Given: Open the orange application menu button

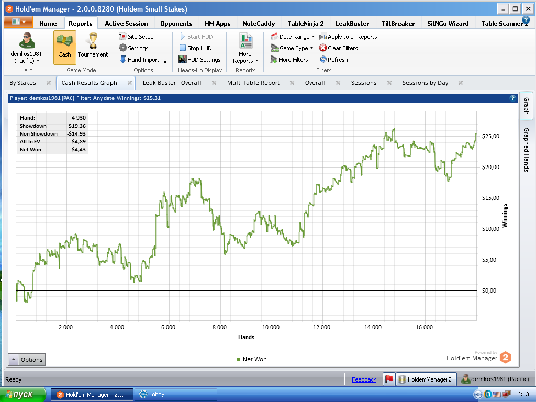Looking at the screenshot, I should tap(18, 22).
